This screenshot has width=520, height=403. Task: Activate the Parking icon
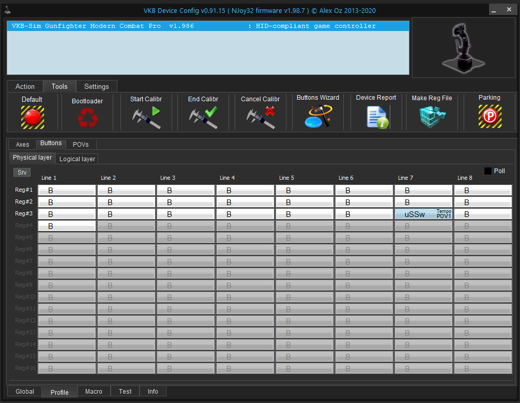click(x=490, y=116)
